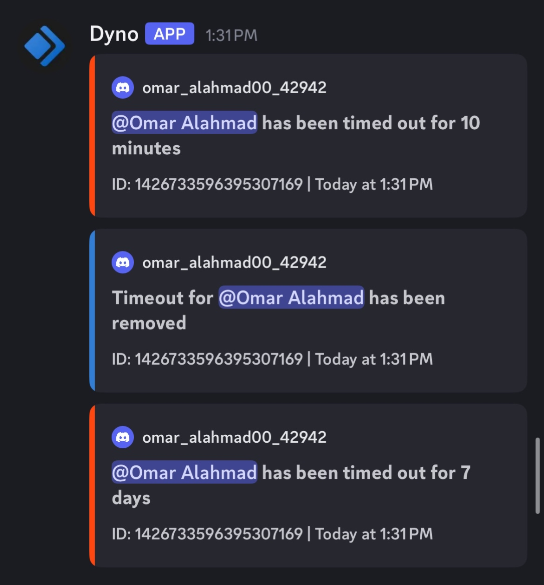The width and height of the screenshot is (544, 585).
Task: Open @Omar Alahmad mention in 7 days embed
Action: click(x=184, y=472)
